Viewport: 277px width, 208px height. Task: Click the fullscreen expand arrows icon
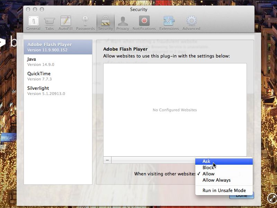click(272, 198)
